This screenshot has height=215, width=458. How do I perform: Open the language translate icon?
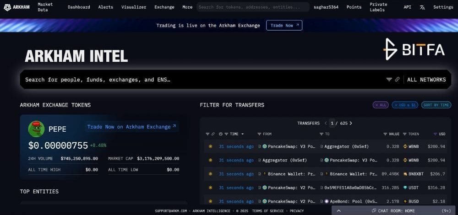tap(422, 7)
